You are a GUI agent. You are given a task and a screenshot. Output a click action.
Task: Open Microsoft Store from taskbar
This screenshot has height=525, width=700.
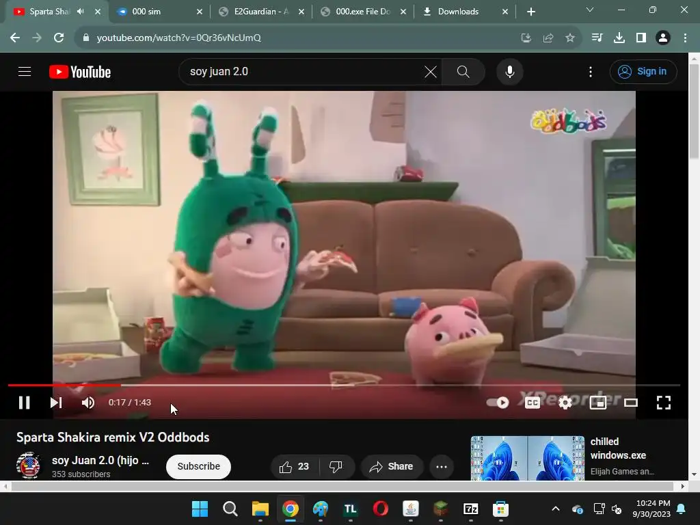coord(501,509)
